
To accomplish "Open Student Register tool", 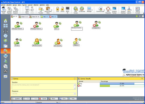I will click(9, 10).
